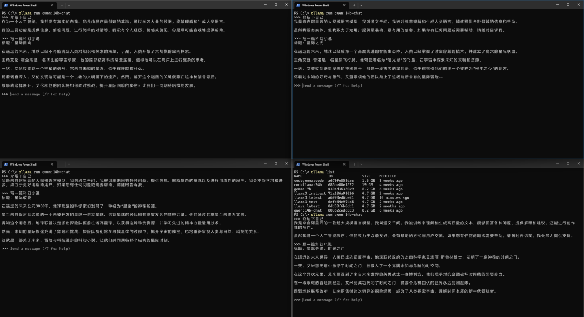Close the top-left PowerShell window
Viewport: 584px width, 317px height.
tap(286, 5)
